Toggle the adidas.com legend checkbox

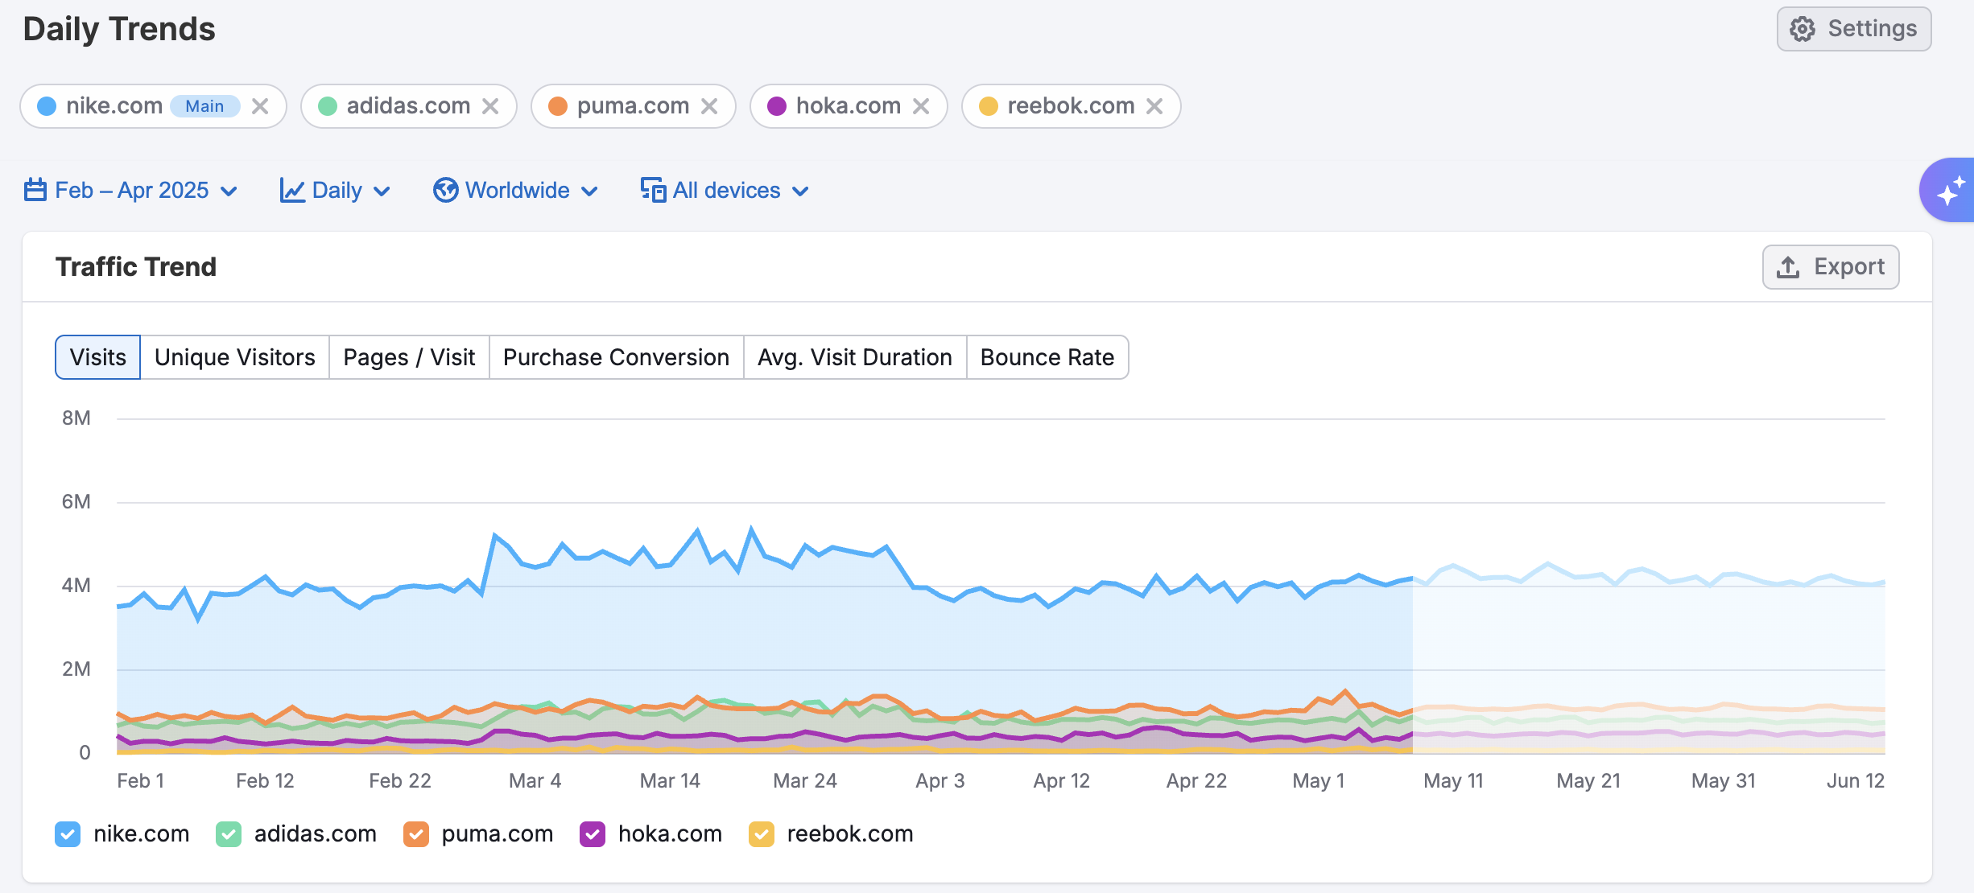pyautogui.click(x=229, y=834)
